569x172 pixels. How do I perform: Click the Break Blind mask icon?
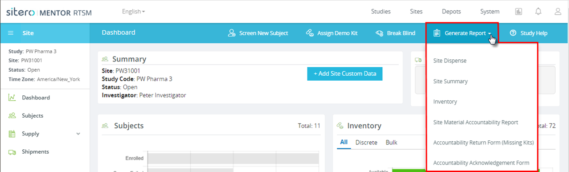[x=379, y=33]
